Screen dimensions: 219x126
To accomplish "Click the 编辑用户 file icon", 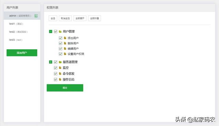I will point(65,49).
